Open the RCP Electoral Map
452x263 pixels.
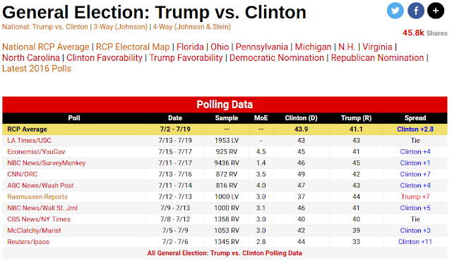click(x=133, y=47)
